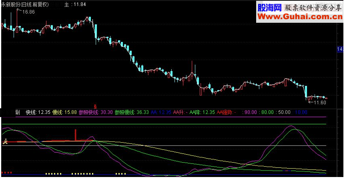The image size is (345, 179).
Task: Click the red S sell marker
Action: point(95,107)
